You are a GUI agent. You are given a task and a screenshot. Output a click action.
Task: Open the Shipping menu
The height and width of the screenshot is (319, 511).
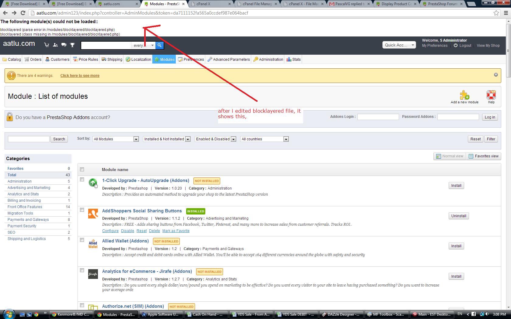coord(112,60)
